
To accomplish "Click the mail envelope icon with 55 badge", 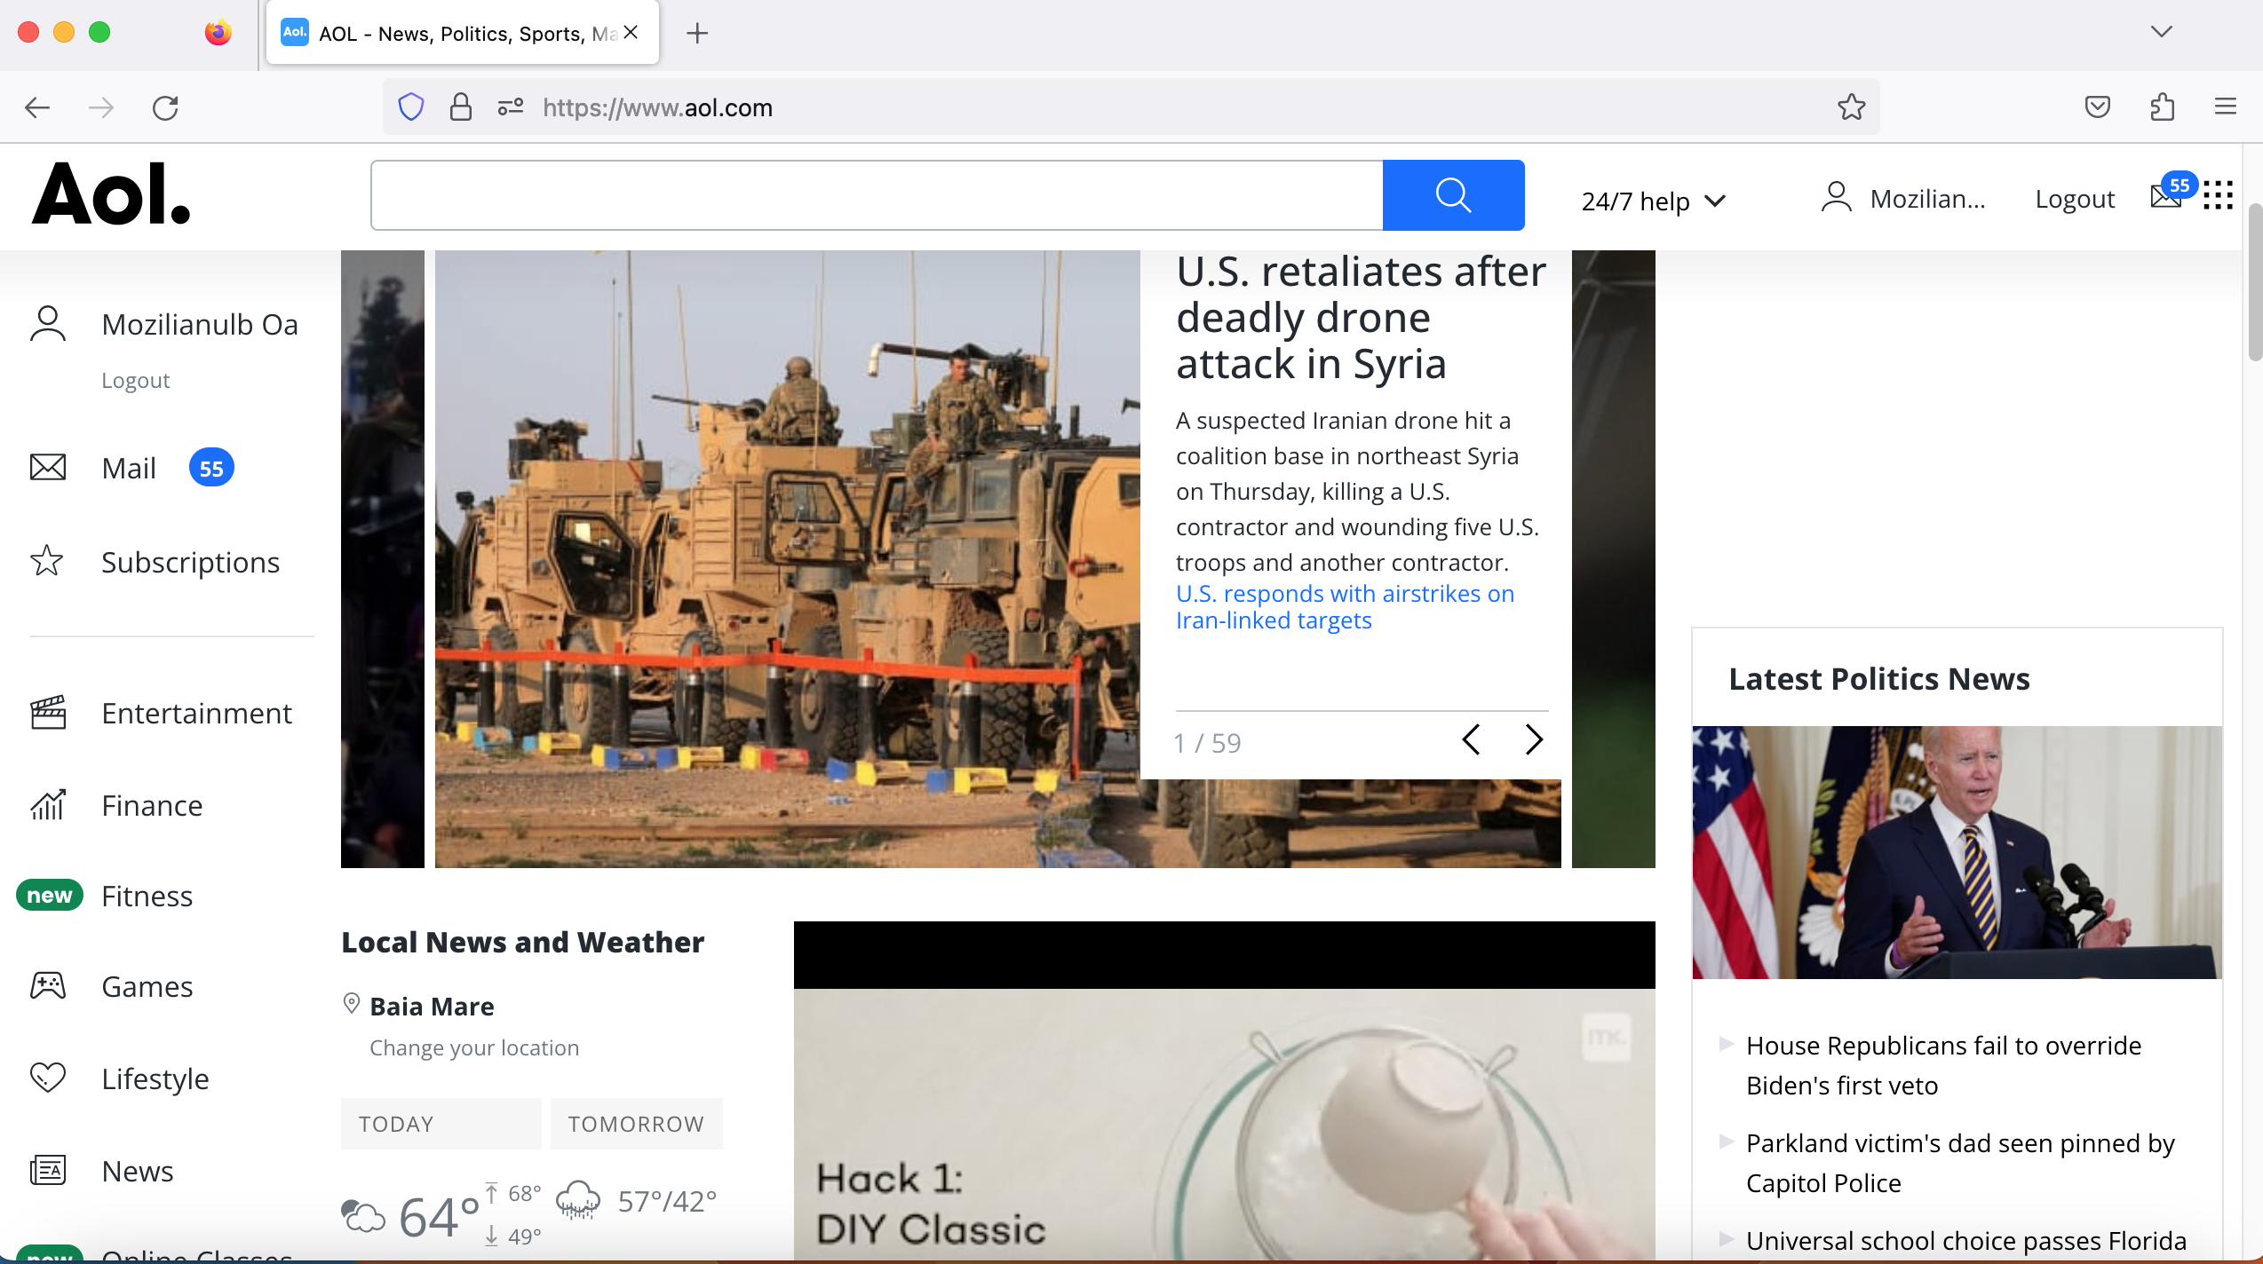I will coord(2167,194).
